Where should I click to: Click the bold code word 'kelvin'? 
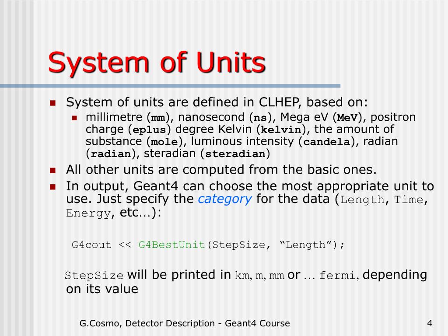281,129
